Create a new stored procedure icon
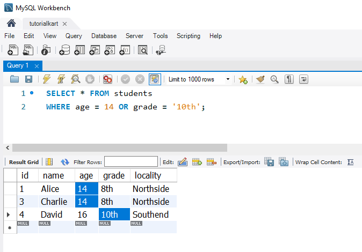362x252 pixels. pos(110,50)
